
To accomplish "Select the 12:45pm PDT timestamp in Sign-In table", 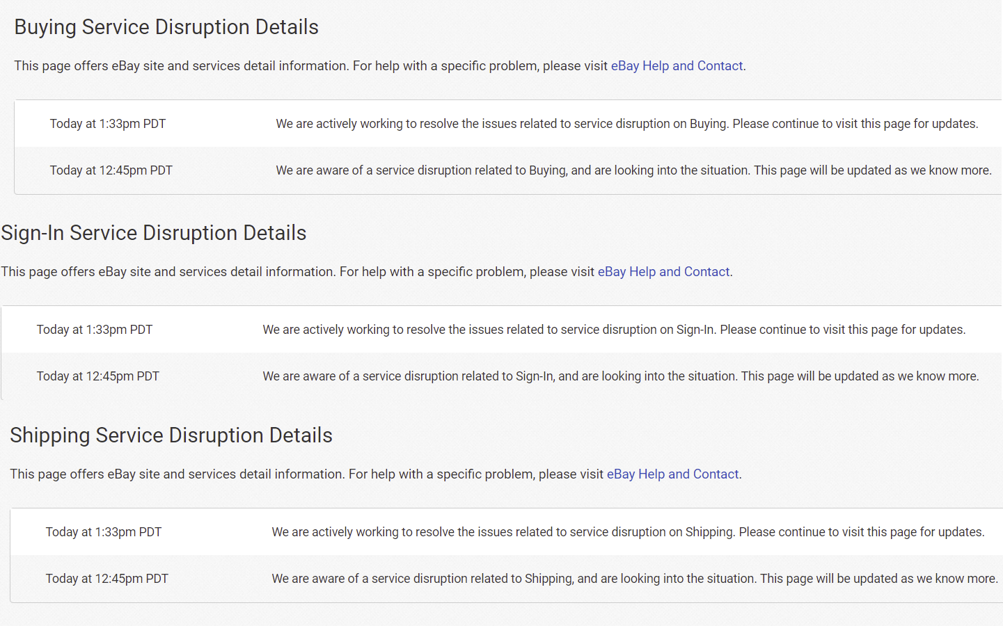I will pyautogui.click(x=98, y=376).
